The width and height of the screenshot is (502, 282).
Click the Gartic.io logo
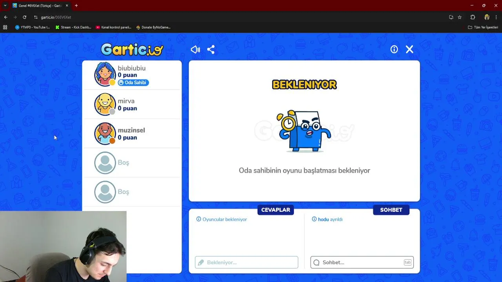click(x=132, y=49)
